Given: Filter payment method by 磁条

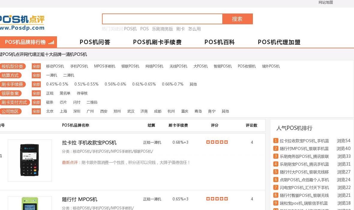Looking at the screenshot, I should pyautogui.click(x=50, y=102).
